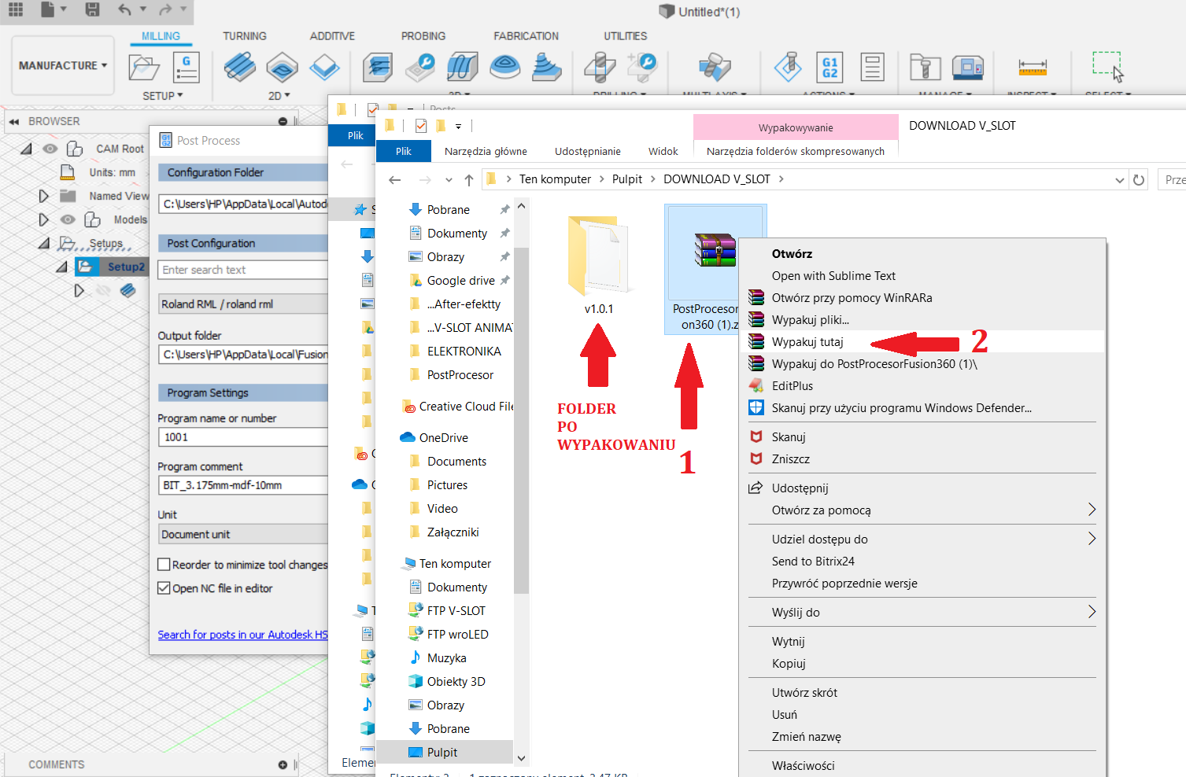
Task: Click the 2D Adaptive Clearing icon
Action: pyautogui.click(x=240, y=67)
